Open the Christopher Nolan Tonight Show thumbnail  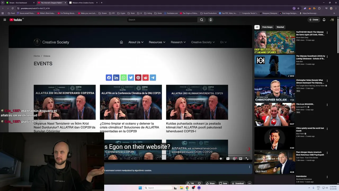(275, 90)
